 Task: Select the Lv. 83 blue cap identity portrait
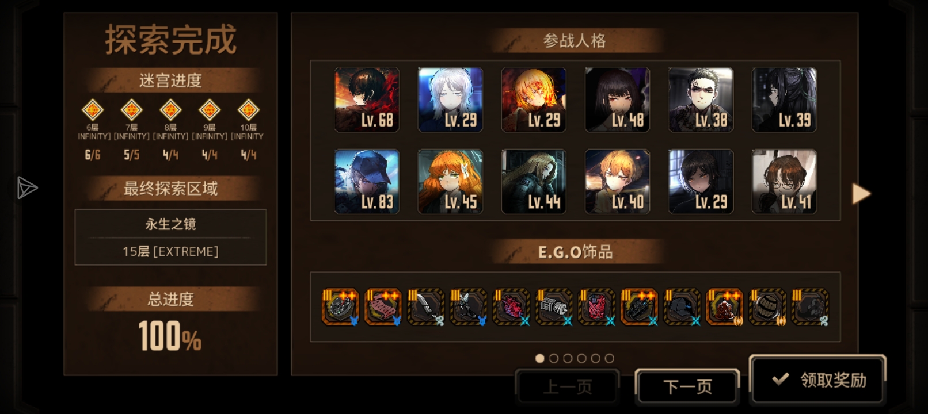coord(367,182)
